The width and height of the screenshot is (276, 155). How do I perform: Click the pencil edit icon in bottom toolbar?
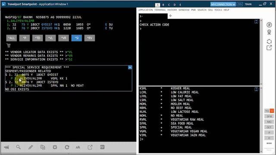tap(31, 147)
